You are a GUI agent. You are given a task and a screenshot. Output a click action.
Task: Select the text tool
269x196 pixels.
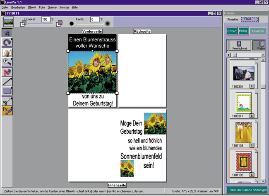click(7, 71)
